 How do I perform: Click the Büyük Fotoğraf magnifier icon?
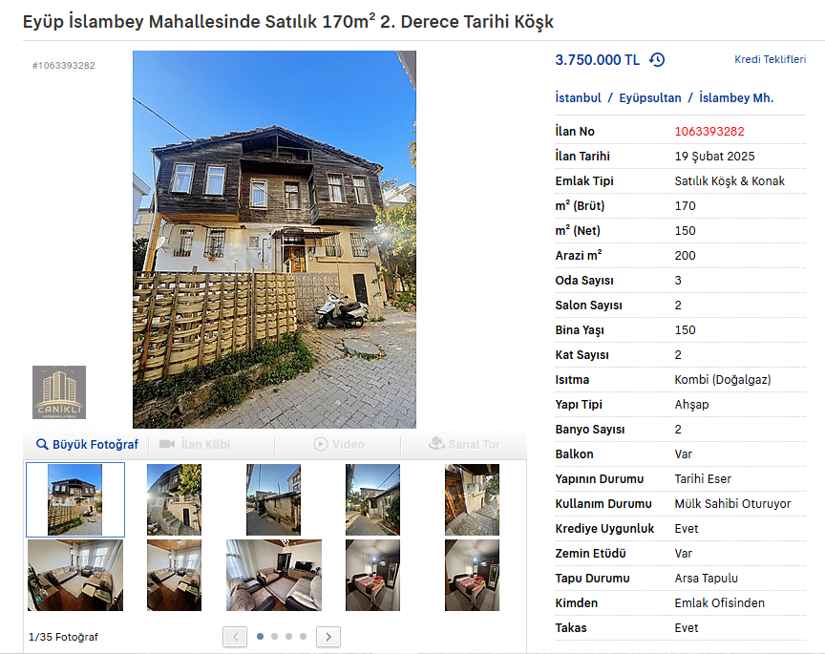tap(42, 444)
